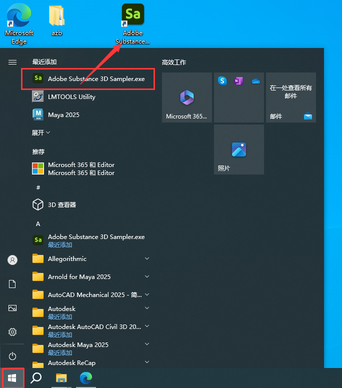Launch Maya 2025 from recently added
The width and height of the screenshot is (342, 388).
click(63, 115)
